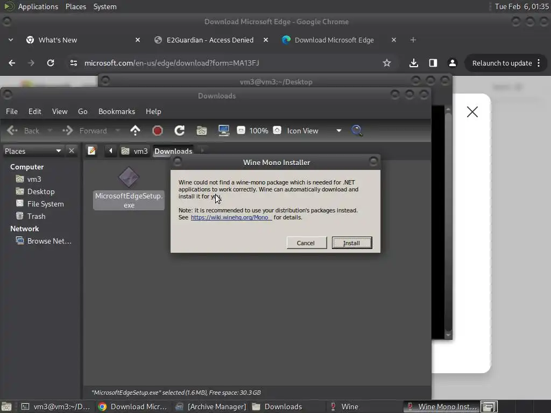
Task: Go to Home folder icon in toolbar
Action: 202,131
